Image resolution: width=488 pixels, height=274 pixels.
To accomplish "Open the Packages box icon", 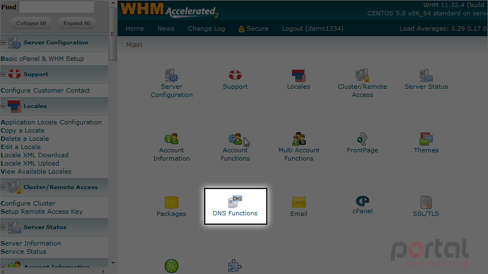I will (171, 202).
